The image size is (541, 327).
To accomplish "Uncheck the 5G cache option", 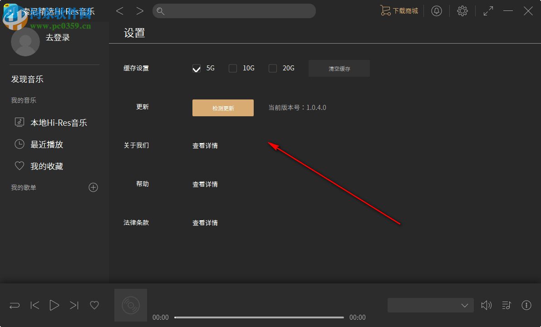I will tap(196, 68).
